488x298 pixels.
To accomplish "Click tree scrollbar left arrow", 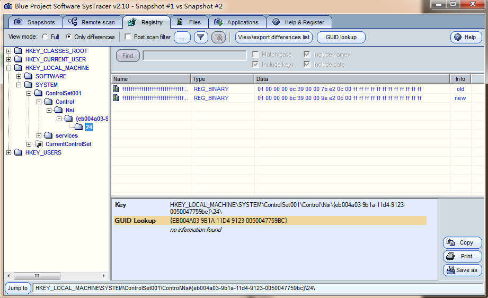I will (8, 276).
